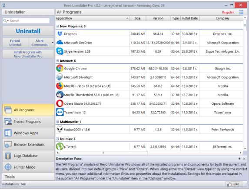Click the Google Chrome icon
Image resolution: width=249 pixels, height=190 pixels.
pyautogui.click(x=60, y=68)
